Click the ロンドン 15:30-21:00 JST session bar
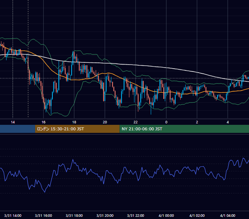This screenshot has width=249, height=219. click(77, 129)
